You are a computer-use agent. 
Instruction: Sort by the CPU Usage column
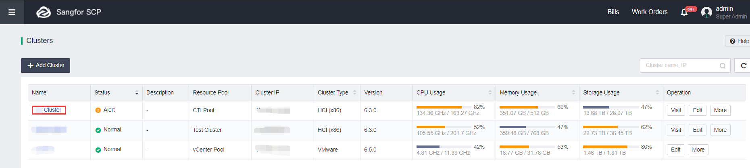click(x=490, y=92)
